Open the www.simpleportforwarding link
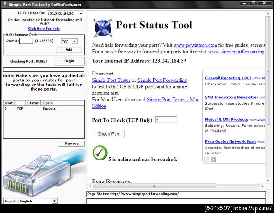274x213 pixels. click(237, 52)
